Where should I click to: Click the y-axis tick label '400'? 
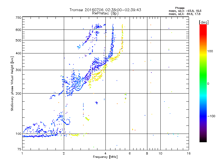(x=18, y=53)
